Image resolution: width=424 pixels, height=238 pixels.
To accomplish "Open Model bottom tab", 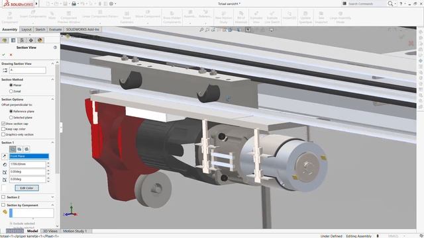I will click(x=32, y=231).
